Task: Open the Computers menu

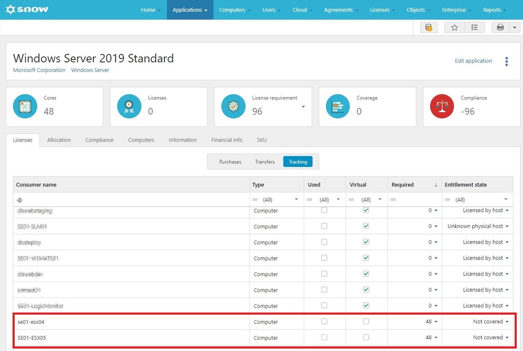Action: click(x=235, y=10)
